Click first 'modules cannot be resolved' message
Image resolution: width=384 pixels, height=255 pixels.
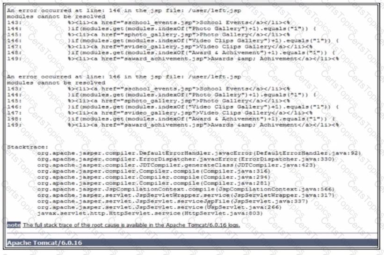[x=56, y=17]
